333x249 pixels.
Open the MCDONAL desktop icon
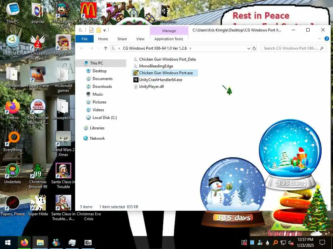88,13
